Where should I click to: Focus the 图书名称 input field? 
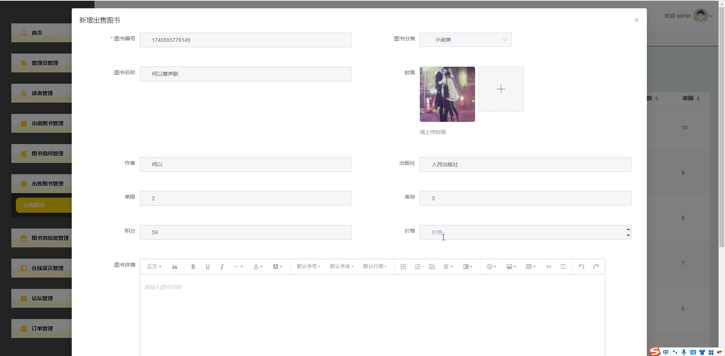[x=245, y=74]
